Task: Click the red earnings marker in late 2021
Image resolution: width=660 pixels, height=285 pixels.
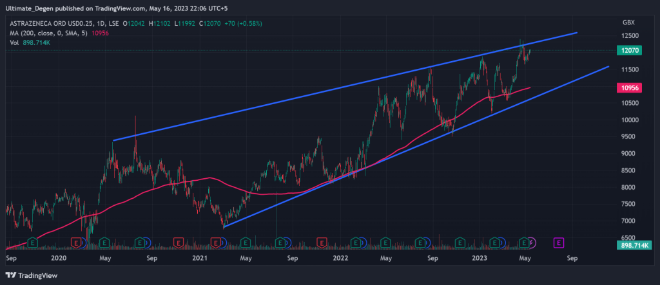Action: [322, 243]
